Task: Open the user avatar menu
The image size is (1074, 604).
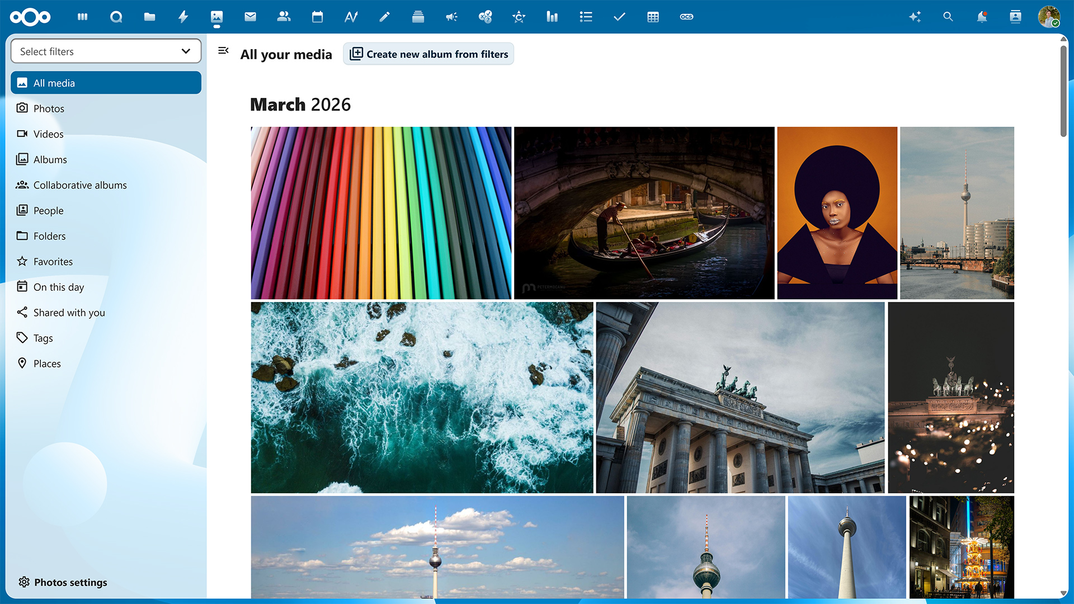Action: tap(1049, 17)
